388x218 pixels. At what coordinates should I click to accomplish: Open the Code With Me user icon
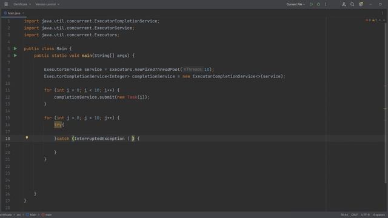tap(344, 4)
